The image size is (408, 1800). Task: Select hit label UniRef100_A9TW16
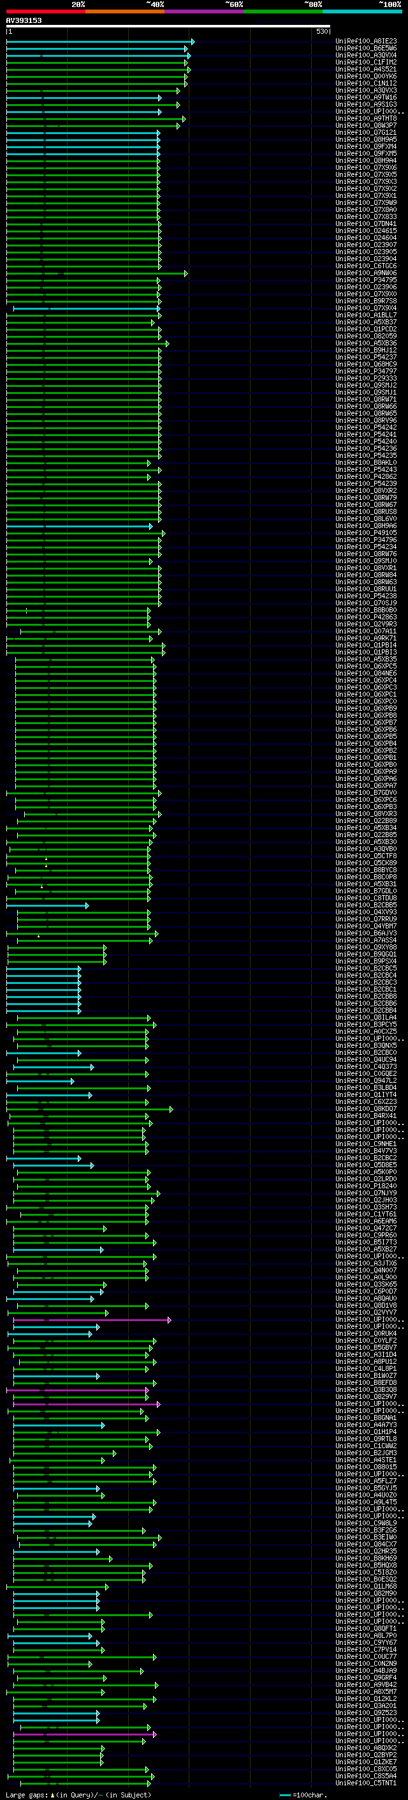366,98
